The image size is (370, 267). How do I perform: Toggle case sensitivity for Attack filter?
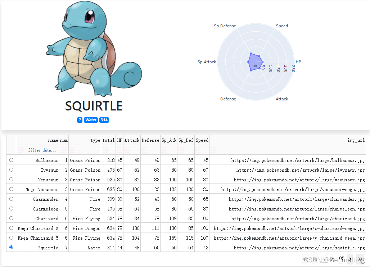tap(127, 150)
